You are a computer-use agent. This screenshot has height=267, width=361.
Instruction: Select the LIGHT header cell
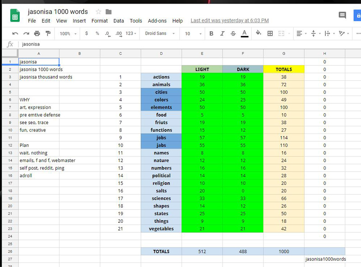202,69
